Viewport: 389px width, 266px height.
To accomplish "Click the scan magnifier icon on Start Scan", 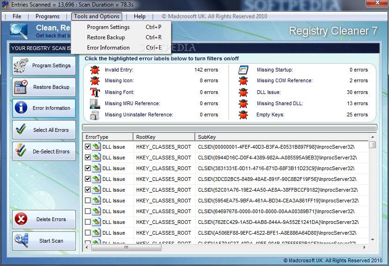I will tap(21, 240).
